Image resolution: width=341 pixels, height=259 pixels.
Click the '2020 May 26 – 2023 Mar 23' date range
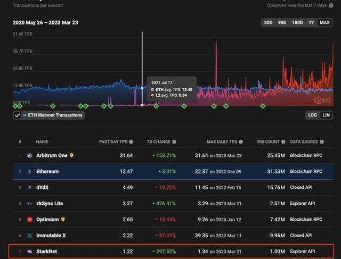45,22
